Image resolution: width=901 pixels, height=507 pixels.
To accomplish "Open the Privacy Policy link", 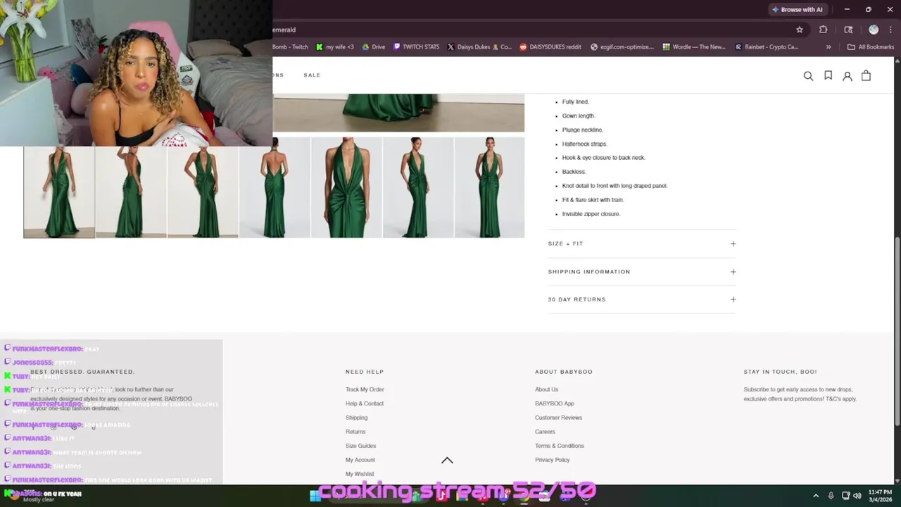I will (x=553, y=460).
